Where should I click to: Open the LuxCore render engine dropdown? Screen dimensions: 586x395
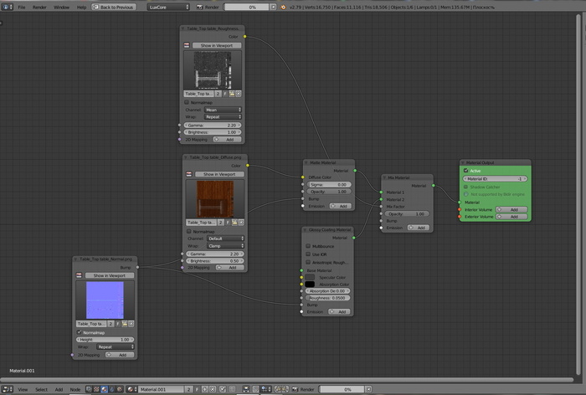(x=167, y=7)
